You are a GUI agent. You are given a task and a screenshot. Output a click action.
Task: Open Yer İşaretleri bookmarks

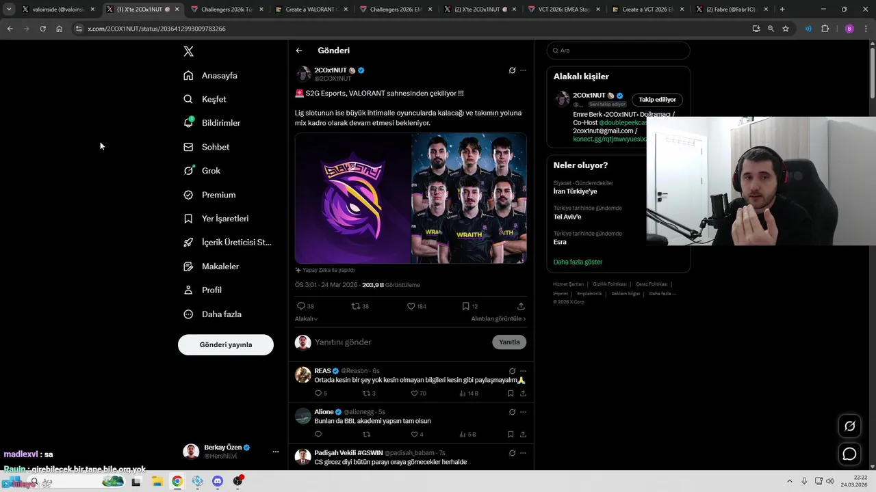coord(216,219)
